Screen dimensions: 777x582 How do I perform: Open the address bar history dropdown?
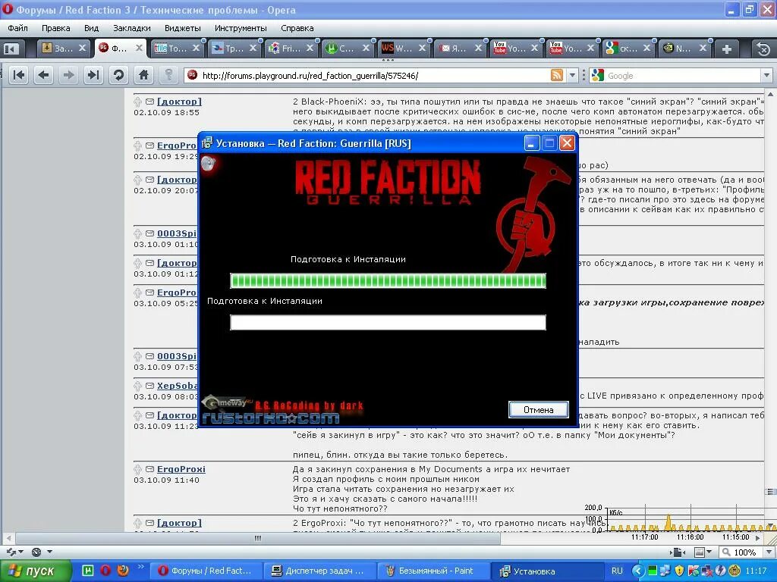click(x=572, y=75)
